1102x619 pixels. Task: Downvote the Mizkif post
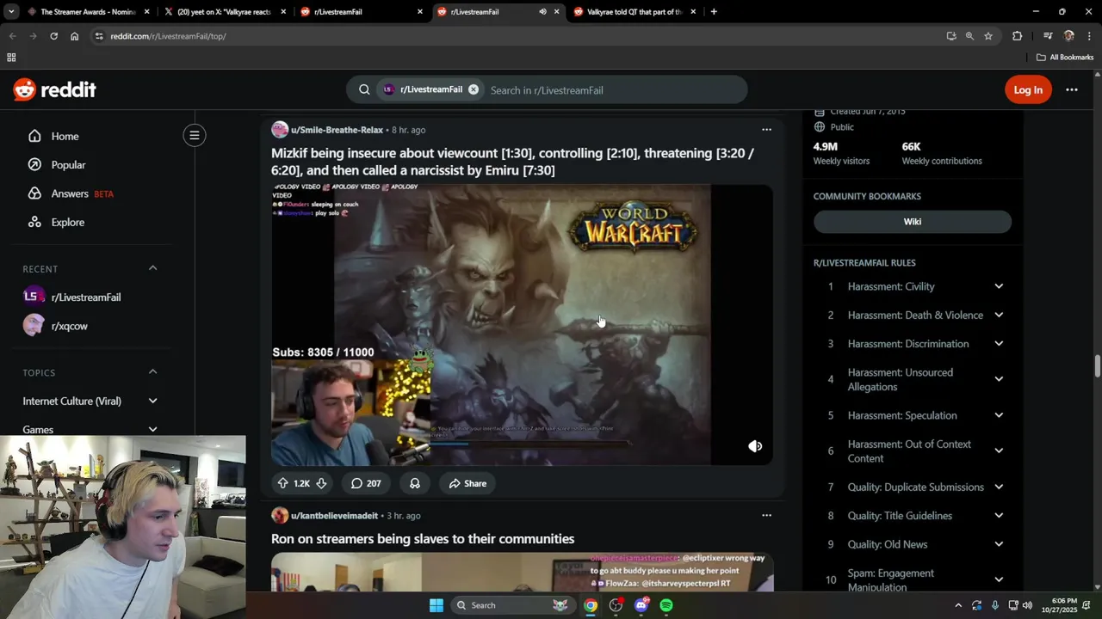pos(321,483)
